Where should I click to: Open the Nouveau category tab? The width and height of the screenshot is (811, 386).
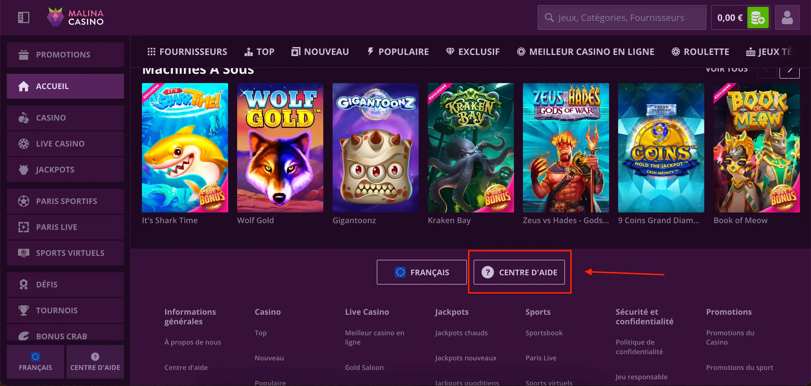point(320,52)
